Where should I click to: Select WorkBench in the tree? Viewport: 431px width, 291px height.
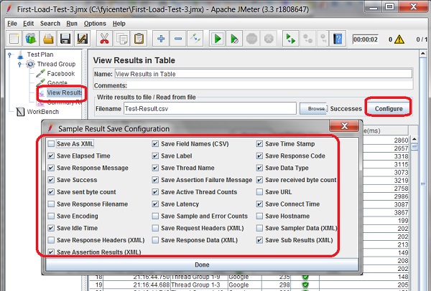click(x=42, y=112)
